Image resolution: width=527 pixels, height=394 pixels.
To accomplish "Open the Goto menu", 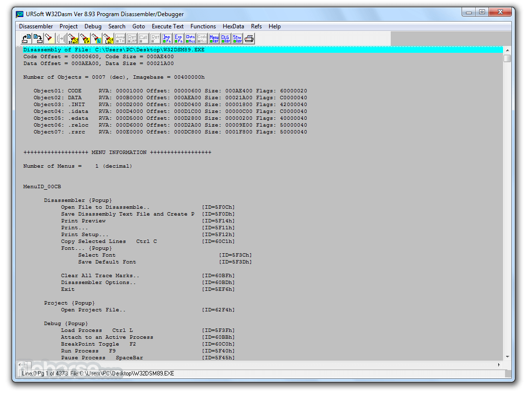I will (139, 26).
